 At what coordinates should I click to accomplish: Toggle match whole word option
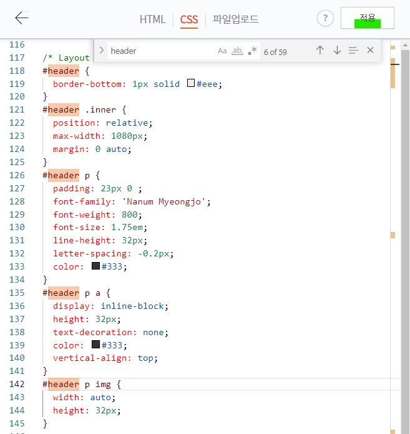(237, 51)
